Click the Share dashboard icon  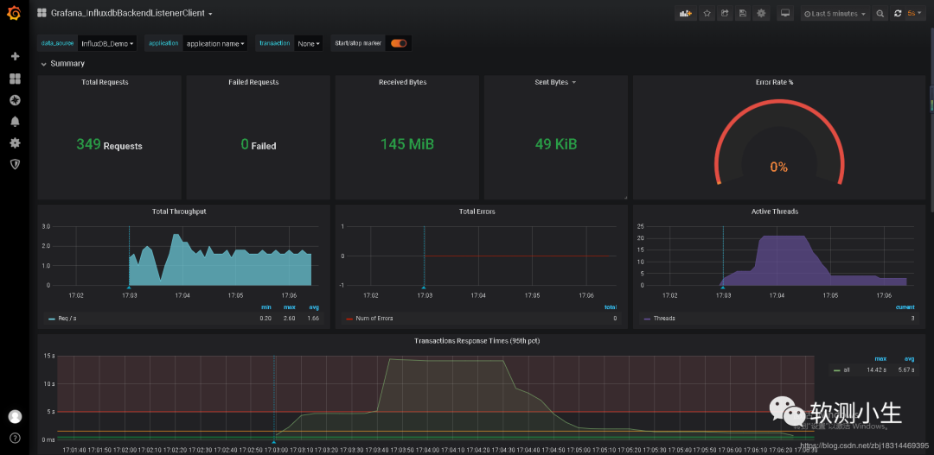click(x=725, y=13)
